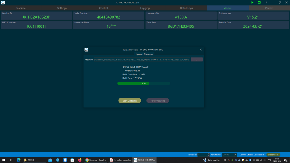Image resolution: width=290 pixels, height=163 pixels.
Task: Go to the Control tab
Action: pyautogui.click(x=104, y=8)
